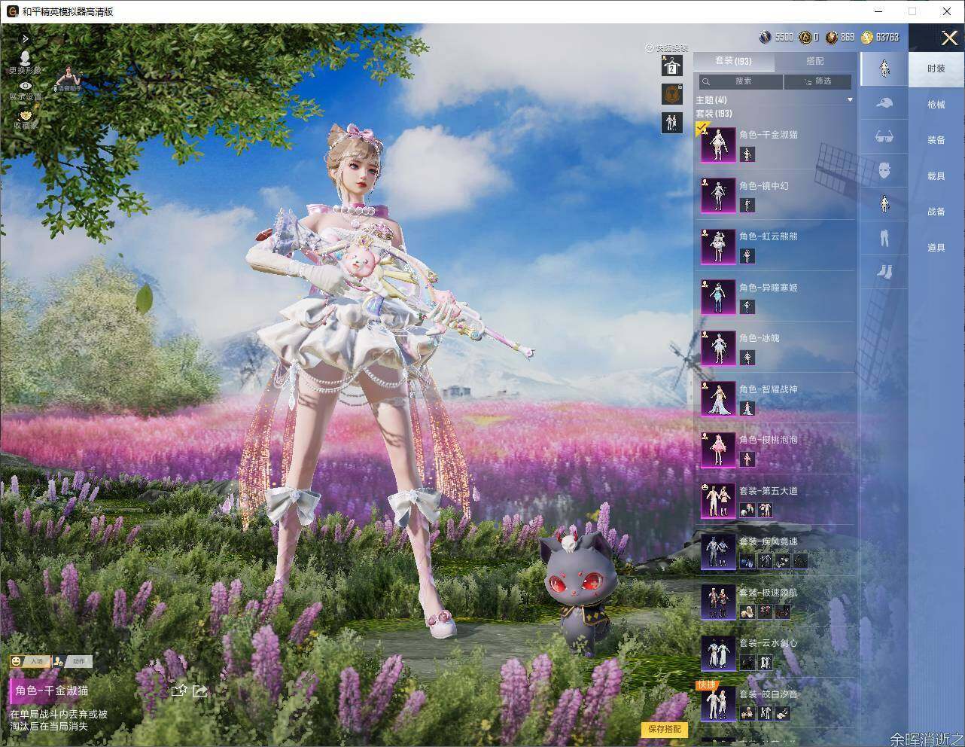Screen dimensions: 965x747
Task: Click the 快捷换装 help hint
Action: tap(666, 47)
